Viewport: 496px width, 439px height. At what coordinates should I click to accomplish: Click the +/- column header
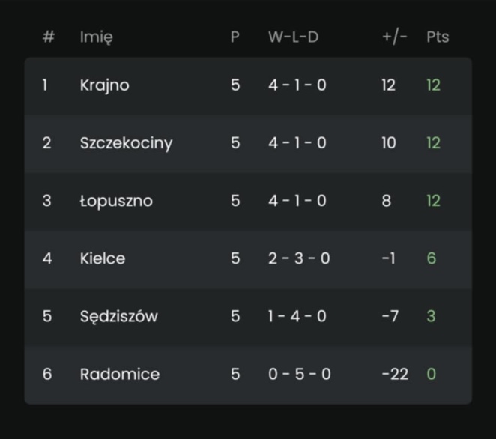click(394, 37)
